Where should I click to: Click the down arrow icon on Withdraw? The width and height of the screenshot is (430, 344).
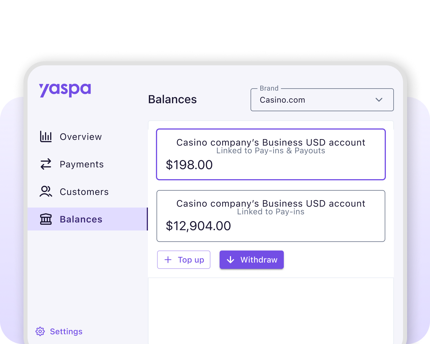coord(230,260)
